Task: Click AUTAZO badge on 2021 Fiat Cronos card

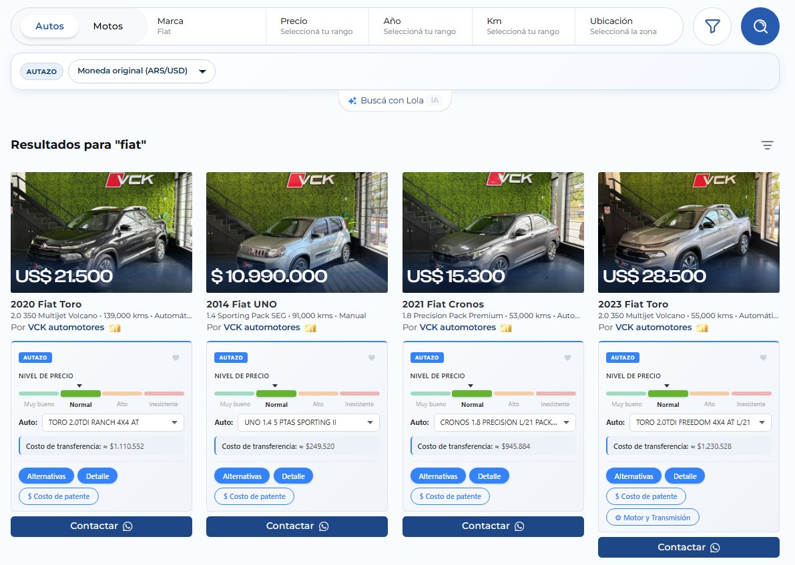Action: coord(427,358)
